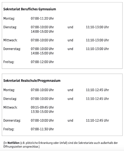The width and height of the screenshot is (124, 151).
Task: Click the Donnerstag label in Realschule section
Action: pyautogui.click(x=12, y=120)
